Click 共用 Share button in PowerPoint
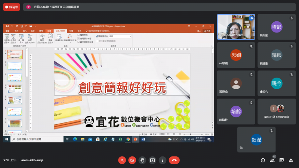299x168 pixels. click(207, 31)
